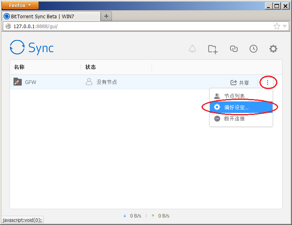Viewport: 292px width, 225px height.
Task: Click the notifications bell icon
Action: [x=192, y=49]
